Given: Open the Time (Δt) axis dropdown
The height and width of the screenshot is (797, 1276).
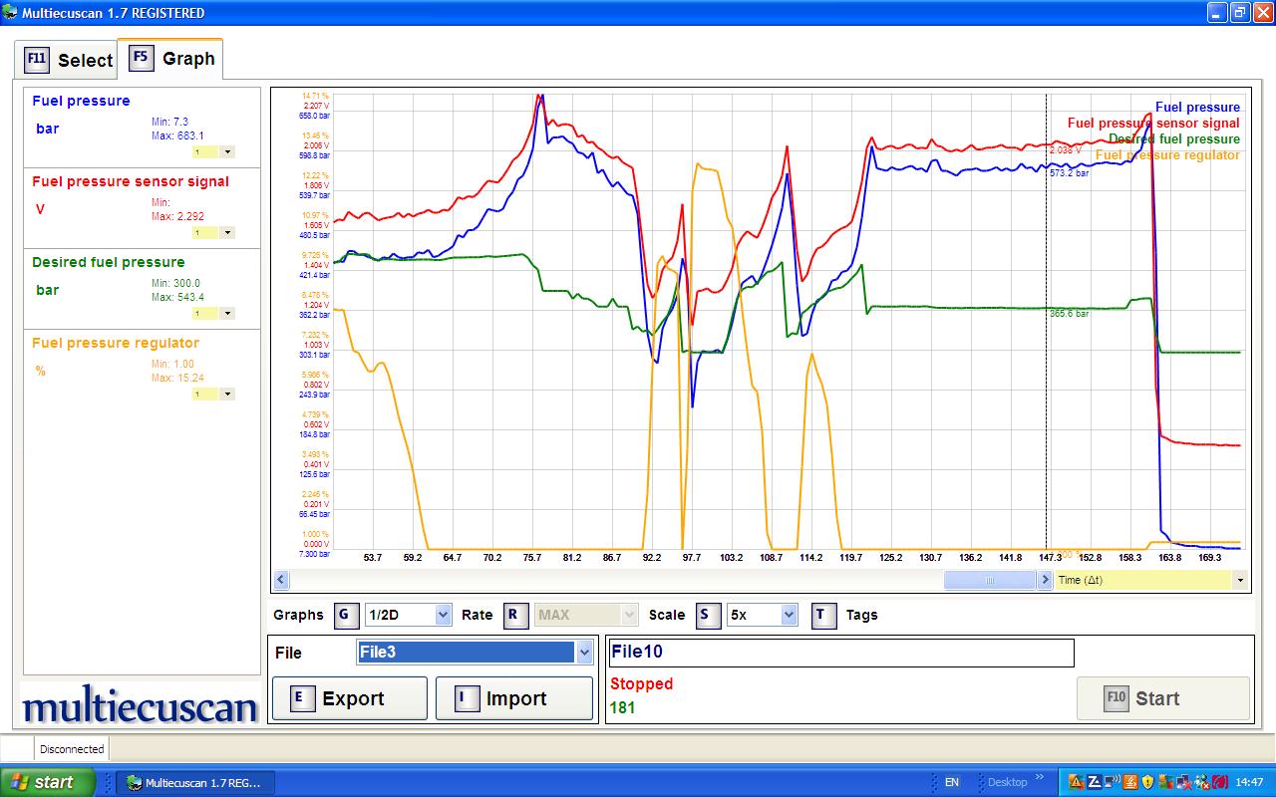Looking at the screenshot, I should [x=1240, y=580].
